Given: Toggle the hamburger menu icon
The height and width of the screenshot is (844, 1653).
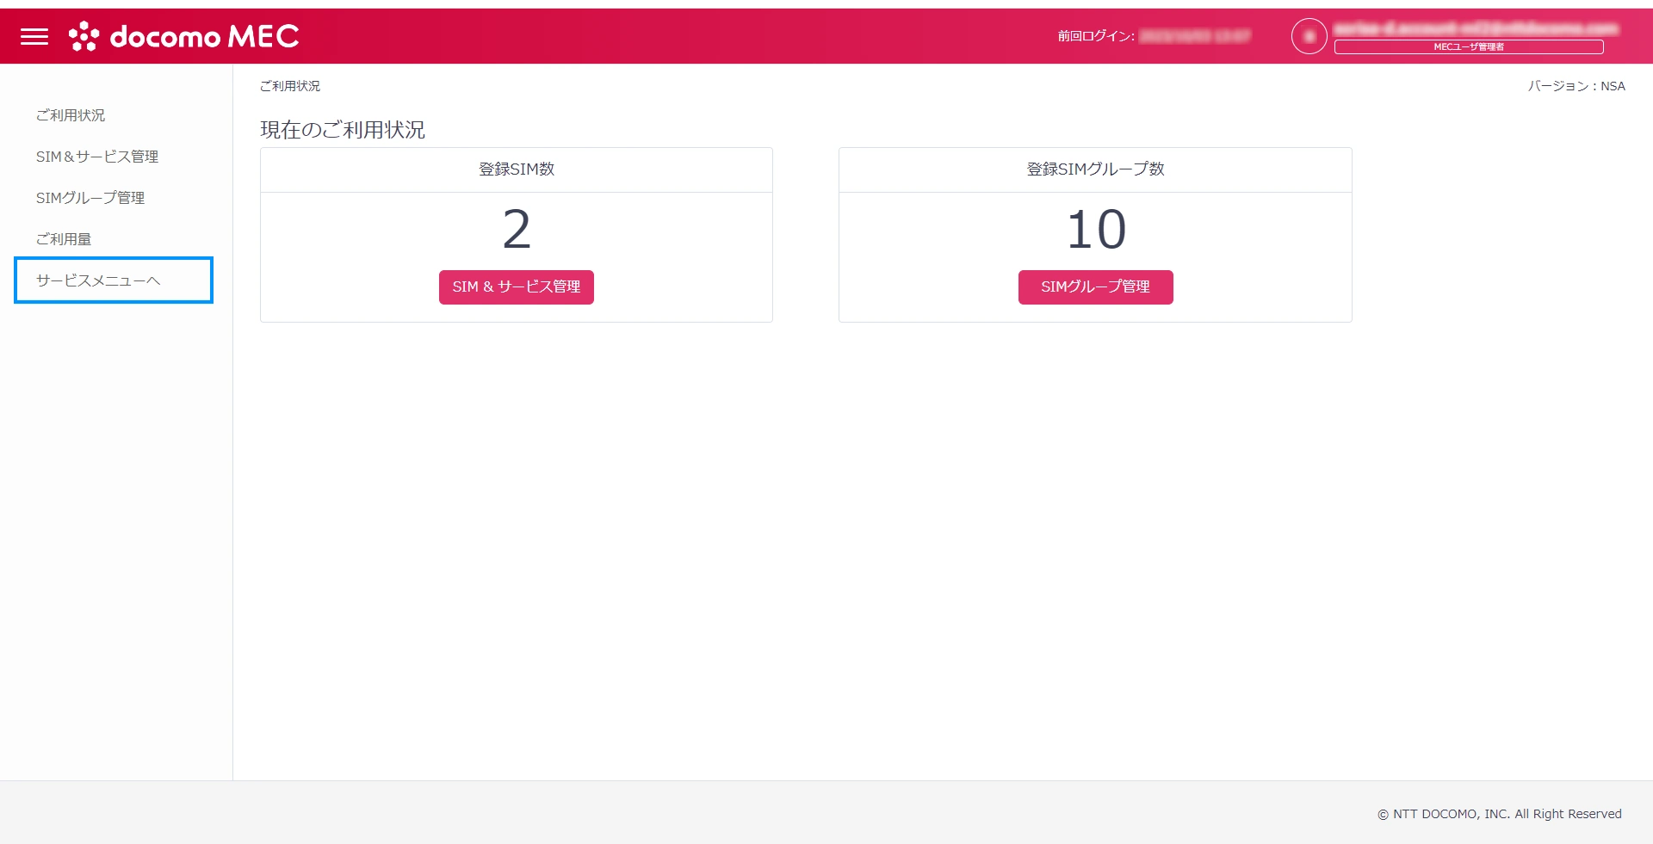Looking at the screenshot, I should pos(34,36).
